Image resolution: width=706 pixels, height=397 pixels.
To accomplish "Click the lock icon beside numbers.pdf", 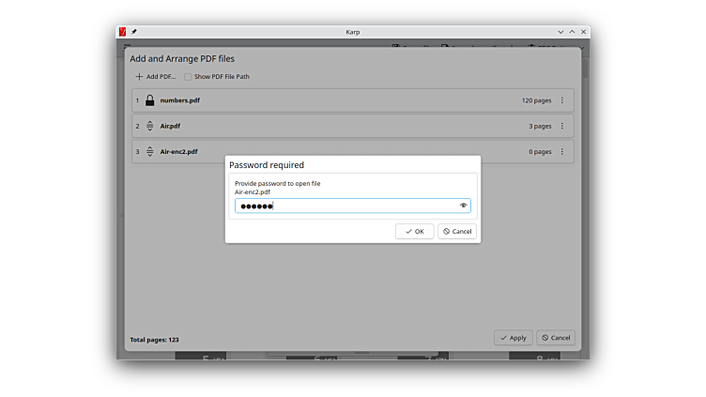I will coord(149,100).
